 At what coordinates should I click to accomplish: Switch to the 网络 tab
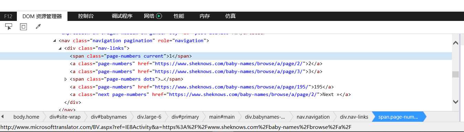(149, 16)
